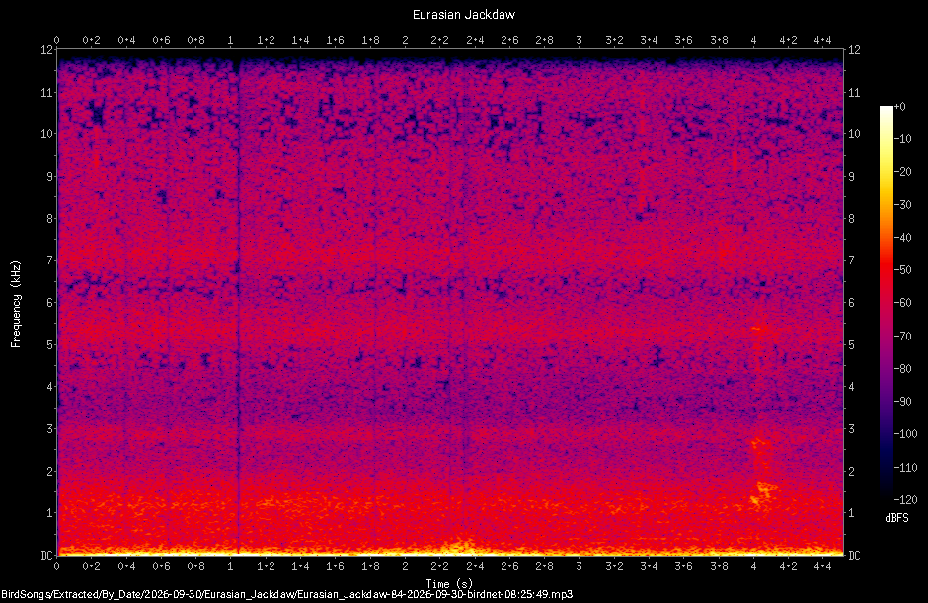Image resolution: width=928 pixels, height=603 pixels.
Task: Click the 'Time (s)' axis label
Action: click(449, 583)
